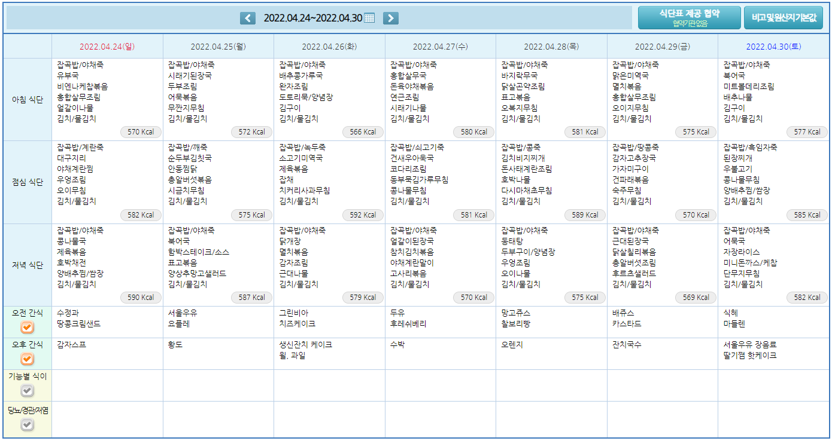The width and height of the screenshot is (832, 441).
Task: Click the 소고기미역국 lunch item
Action: click(301, 158)
